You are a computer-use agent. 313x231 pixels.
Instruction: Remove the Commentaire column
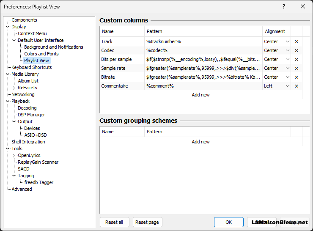pos(297,86)
